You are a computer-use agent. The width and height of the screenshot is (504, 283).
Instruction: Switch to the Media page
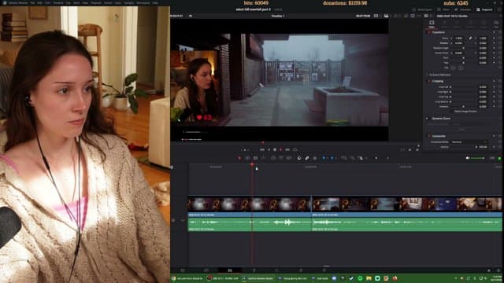pos(182,270)
